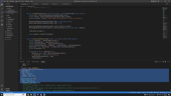Open editor More Actions ellipsis
This screenshot has width=171, height=96.
coord(169,4)
